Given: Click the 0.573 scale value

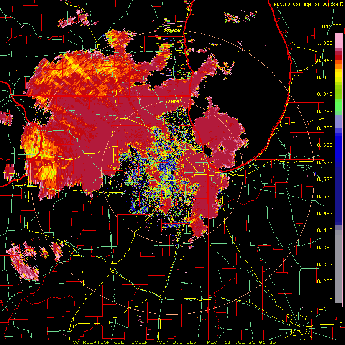Looking at the screenshot, I should click(x=325, y=179).
